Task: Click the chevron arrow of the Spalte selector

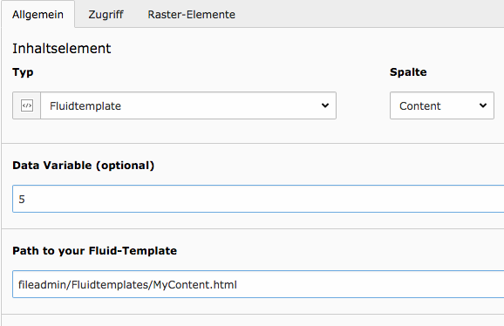Action: 483,105
